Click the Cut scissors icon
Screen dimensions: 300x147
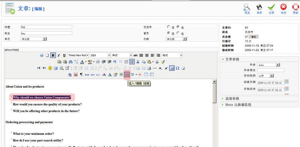coord(138,62)
